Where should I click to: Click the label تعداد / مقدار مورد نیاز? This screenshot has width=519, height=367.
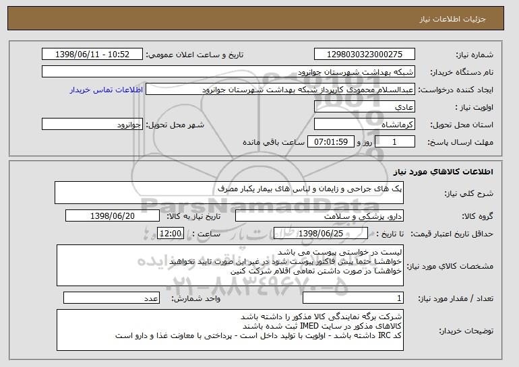(456, 298)
